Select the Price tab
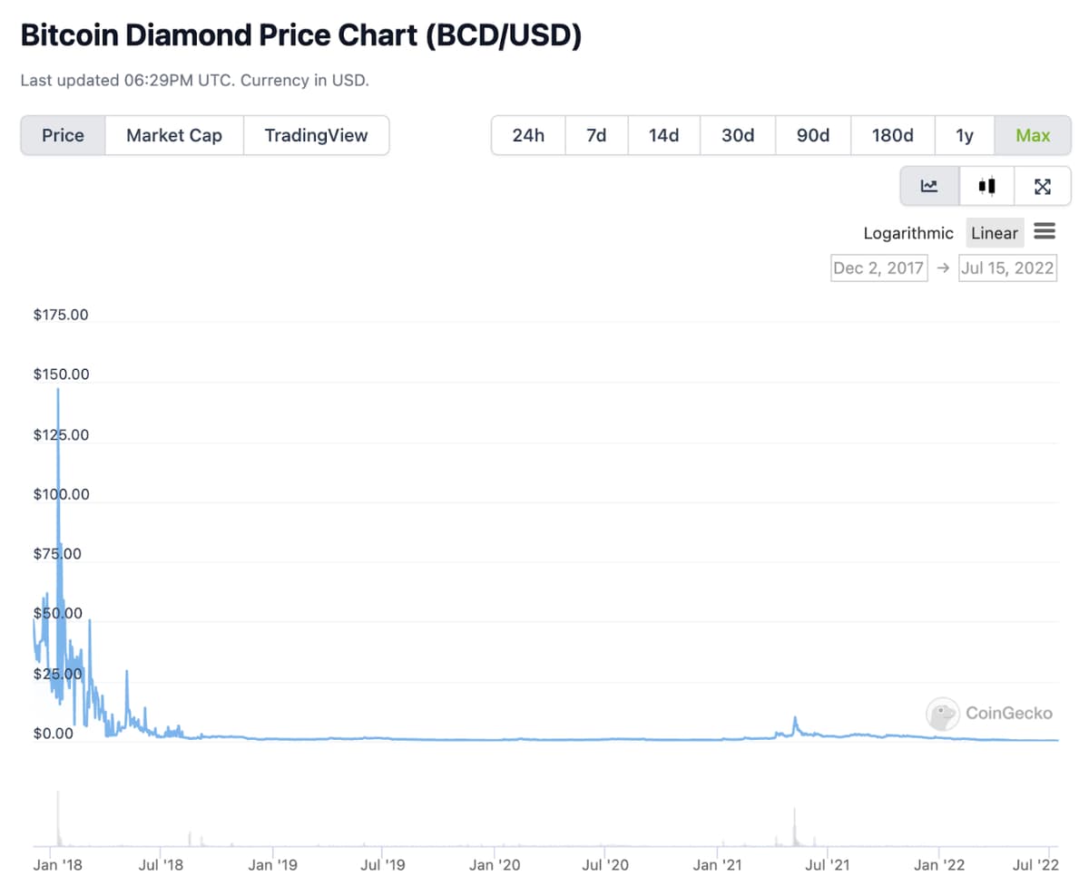1089x885 pixels. coord(64,135)
